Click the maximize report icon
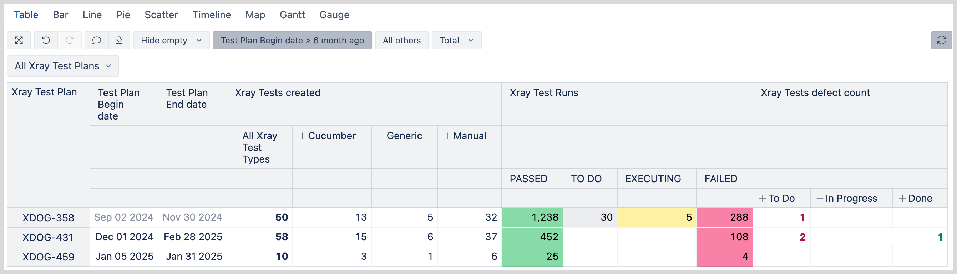The image size is (957, 274). pos(19,40)
